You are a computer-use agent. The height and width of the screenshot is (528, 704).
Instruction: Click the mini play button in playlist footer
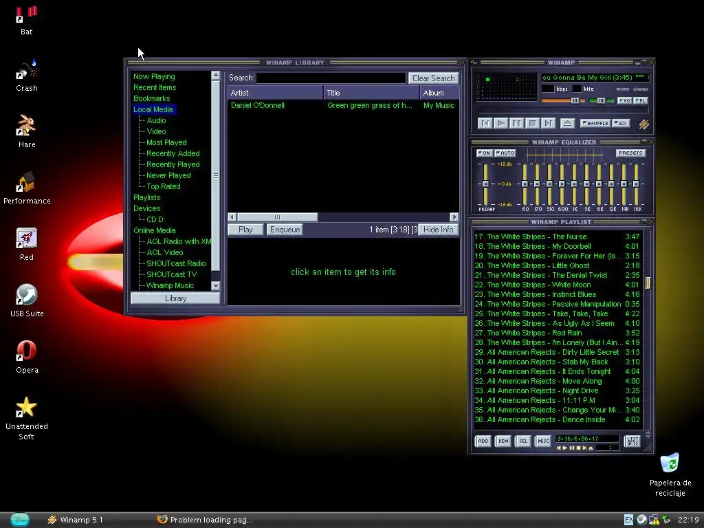pyautogui.click(x=565, y=448)
